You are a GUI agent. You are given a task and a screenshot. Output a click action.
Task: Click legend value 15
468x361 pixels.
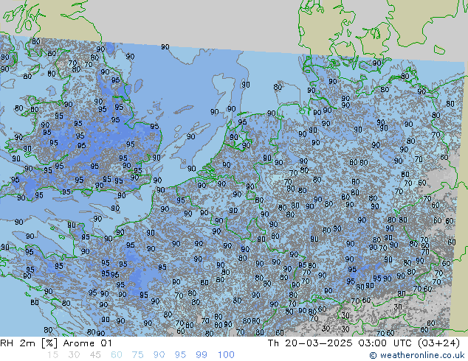click(52, 355)
